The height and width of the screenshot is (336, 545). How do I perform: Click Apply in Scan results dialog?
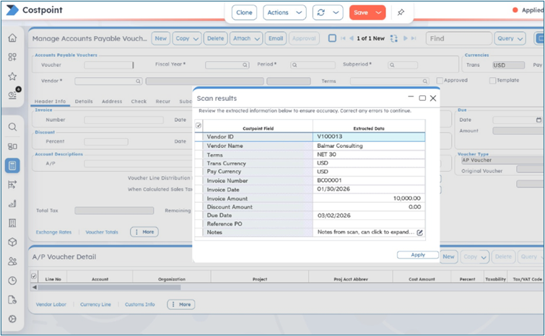418,255
